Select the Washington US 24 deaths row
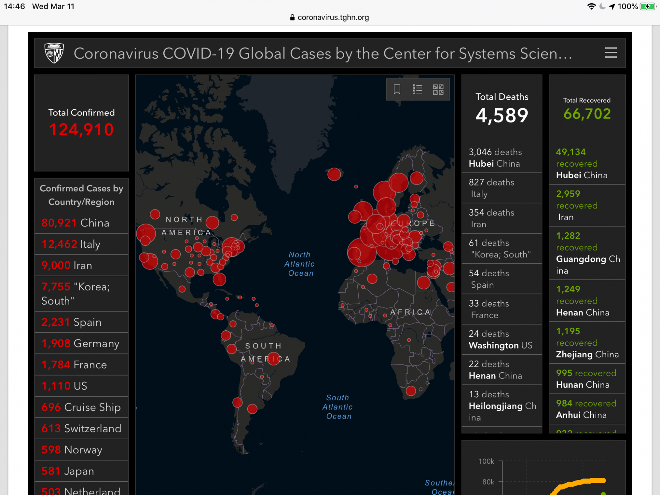The width and height of the screenshot is (660, 495). tap(501, 340)
